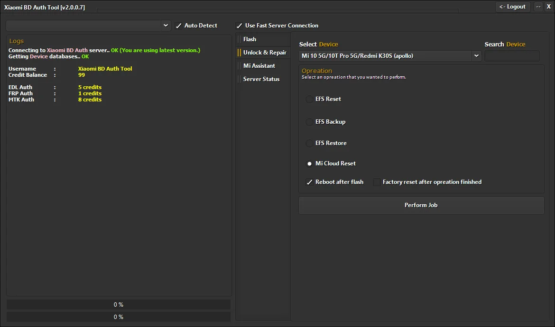Click 'OK (You are using latest version.)' text

pyautogui.click(x=156, y=50)
